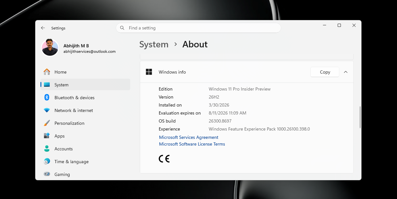Click the vertical scrollbar of the About page
397x199 pixels.
tap(360, 117)
